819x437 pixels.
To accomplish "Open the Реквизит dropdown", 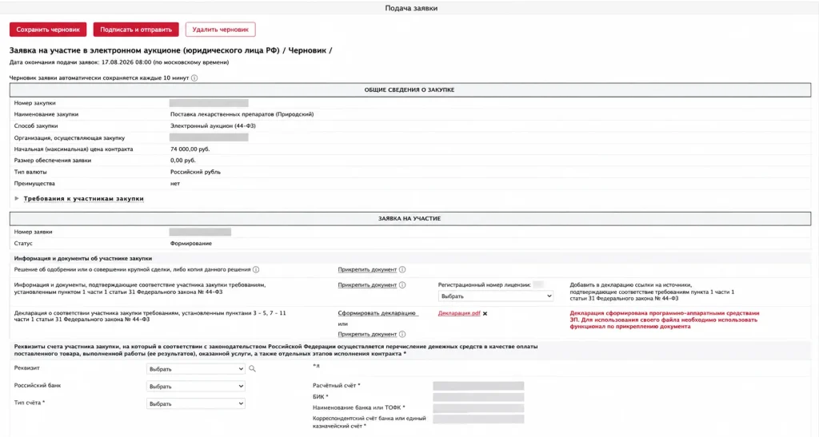I will click(x=195, y=368).
